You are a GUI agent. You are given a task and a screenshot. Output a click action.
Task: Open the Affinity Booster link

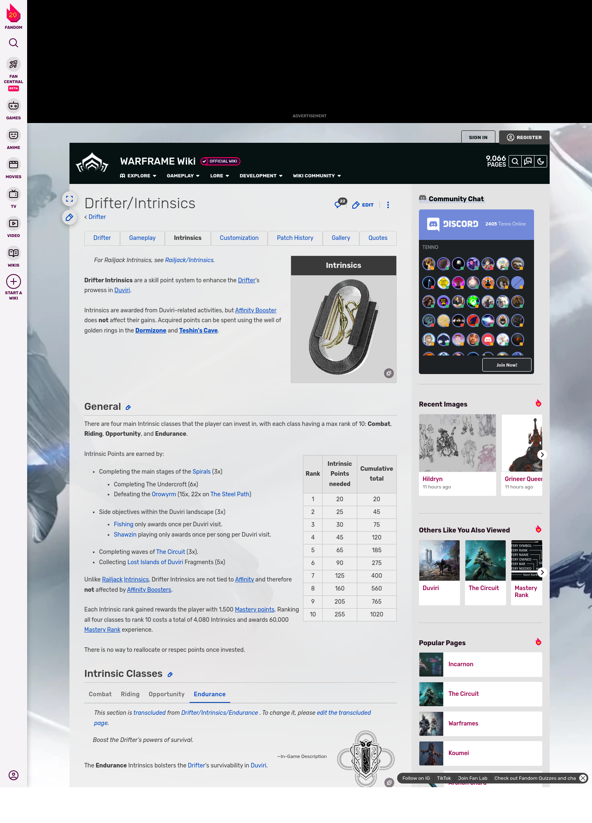256,310
